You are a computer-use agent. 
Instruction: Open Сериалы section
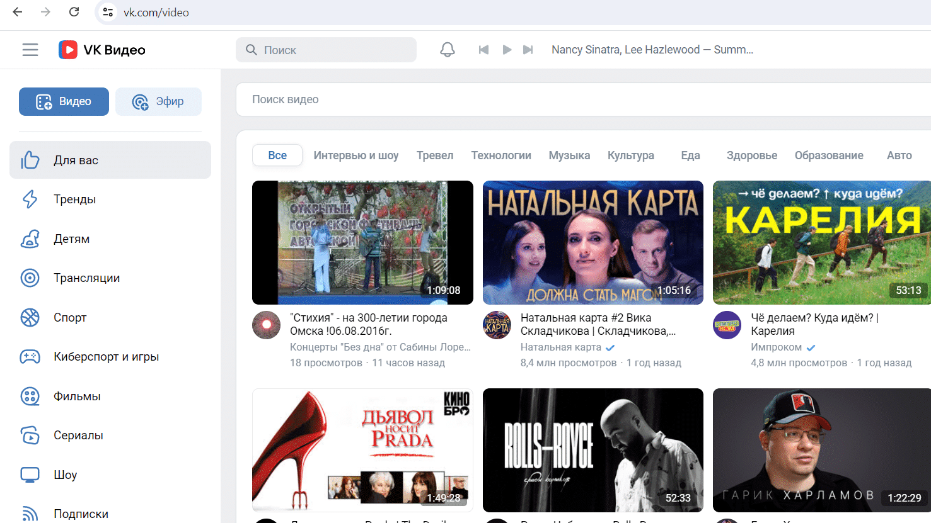110,436
